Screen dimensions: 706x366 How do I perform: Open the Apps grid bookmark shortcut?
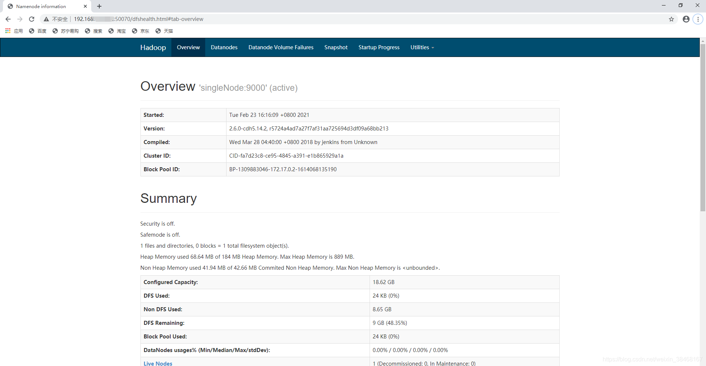8,31
